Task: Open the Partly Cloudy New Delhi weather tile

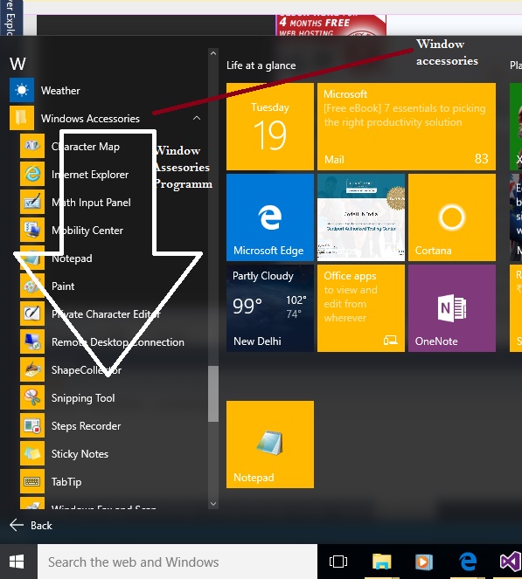Action: 270,308
